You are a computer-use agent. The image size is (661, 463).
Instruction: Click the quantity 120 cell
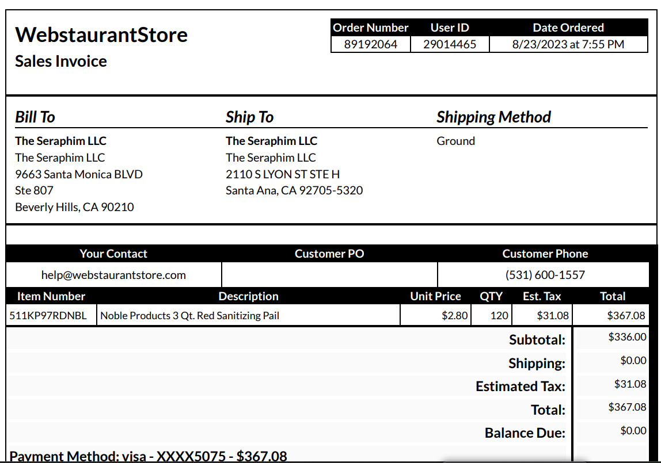491,316
